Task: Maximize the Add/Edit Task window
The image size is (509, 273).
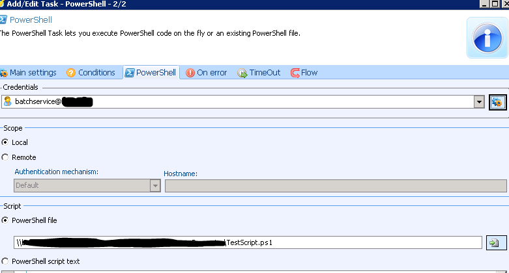Action: click(x=495, y=4)
